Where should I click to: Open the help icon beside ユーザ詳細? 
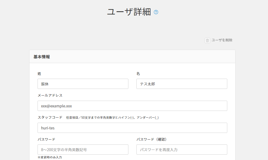(x=156, y=12)
